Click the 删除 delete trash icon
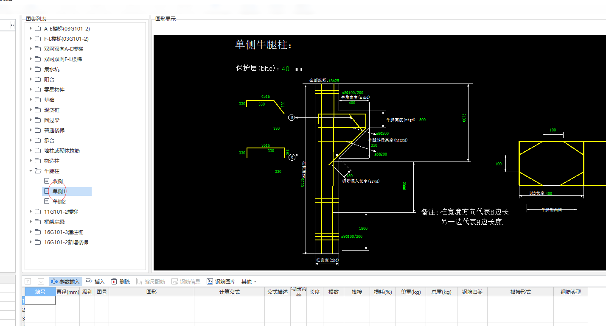The width and height of the screenshot is (606, 326). pos(114,281)
